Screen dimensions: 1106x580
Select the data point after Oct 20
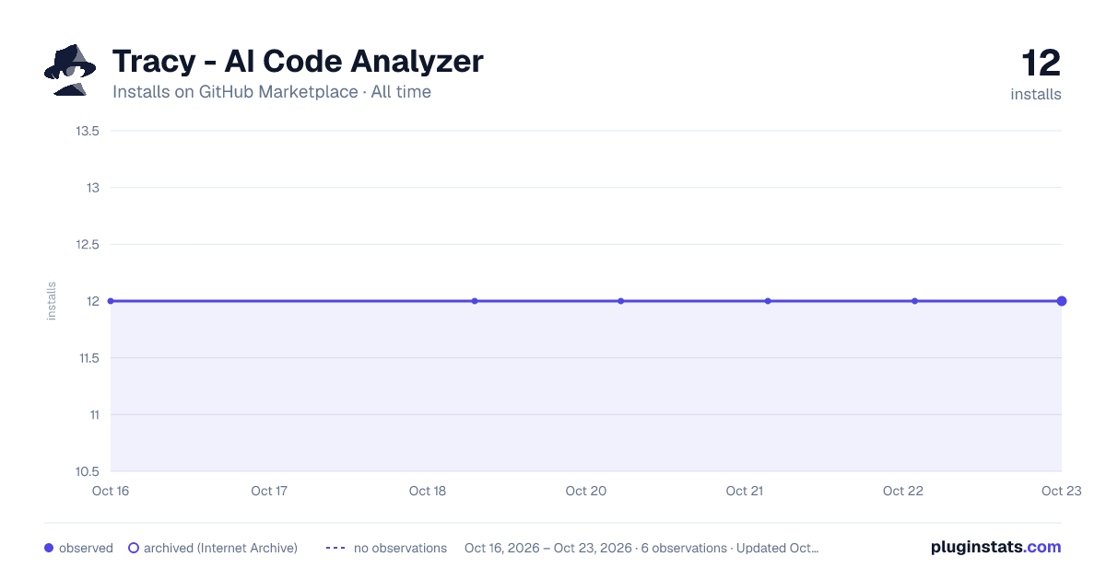coord(621,301)
